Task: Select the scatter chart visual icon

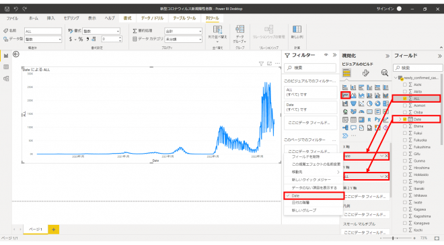Action: pos(361,104)
